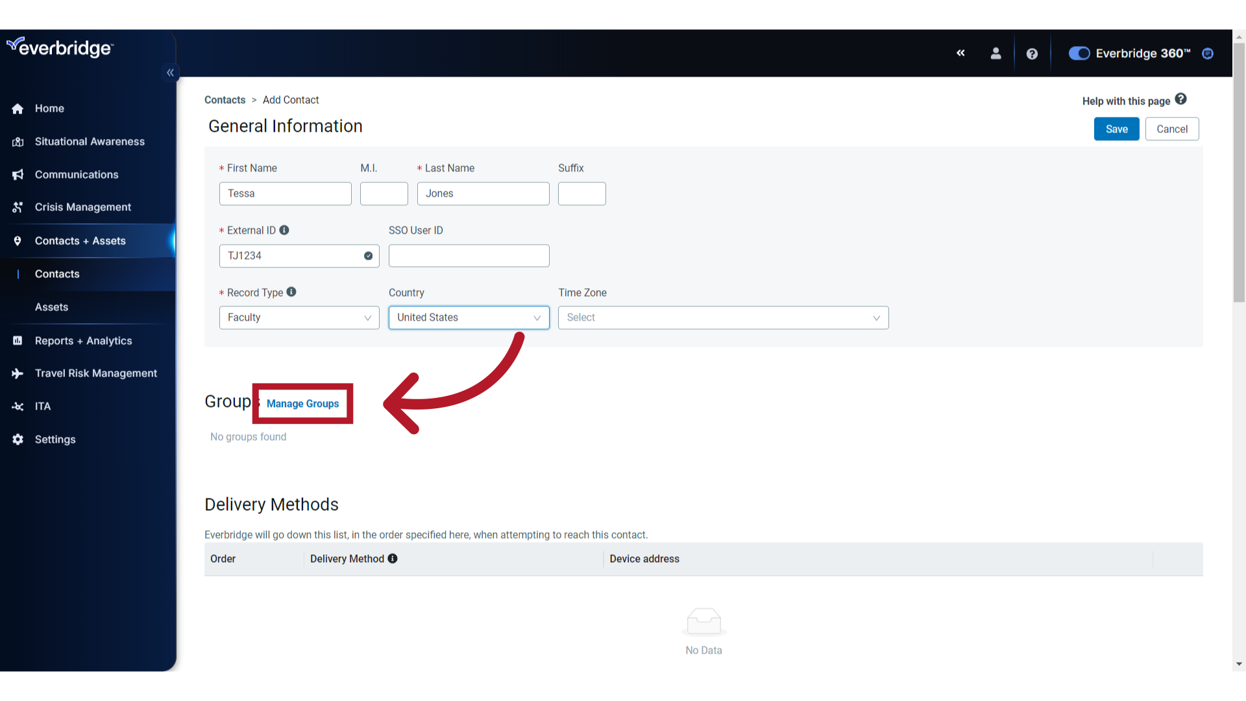Click the Assets menu item

tap(49, 306)
